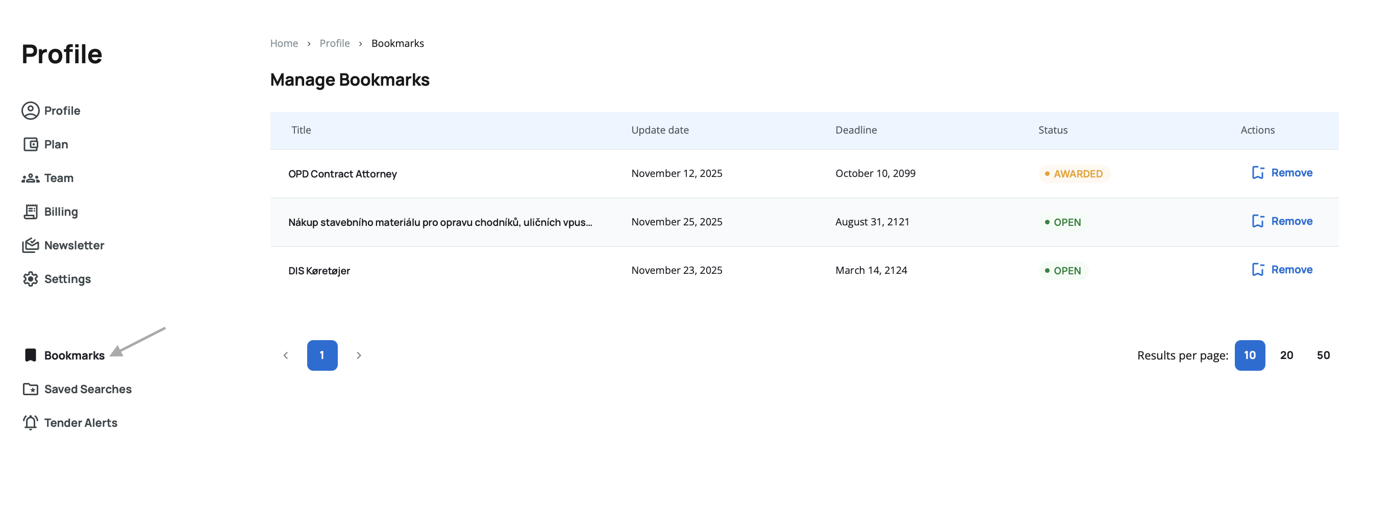Screen dimensions: 1393x512
Task: Click the Plan wallet icon
Action: (30, 144)
